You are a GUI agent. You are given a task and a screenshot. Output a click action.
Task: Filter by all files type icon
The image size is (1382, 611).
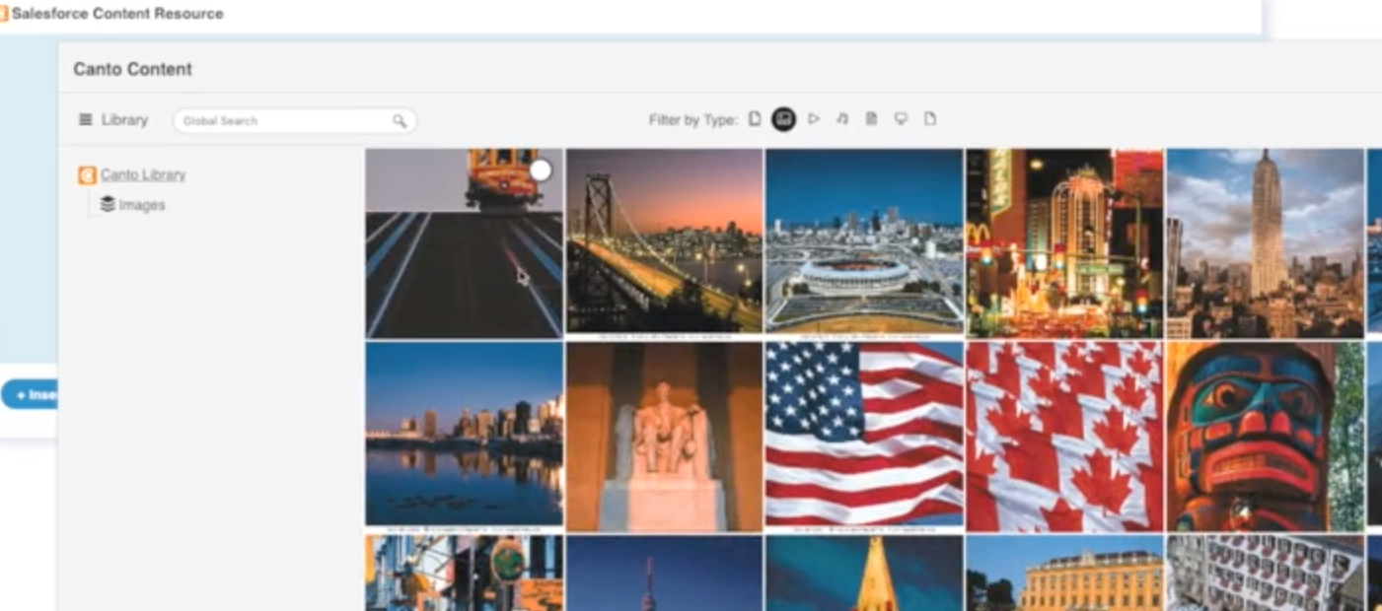(x=755, y=119)
